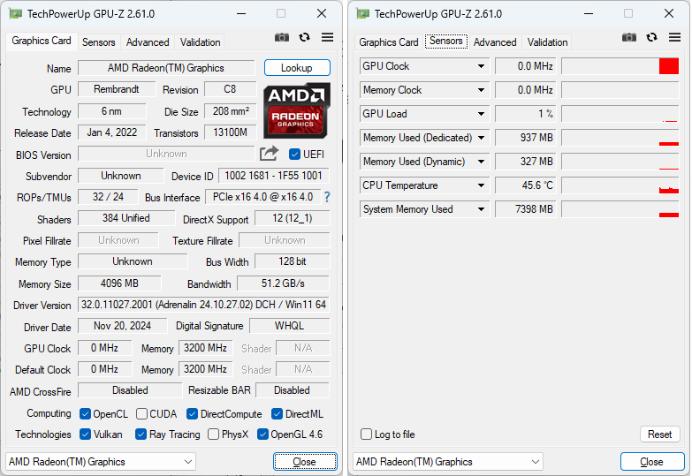Image resolution: width=692 pixels, height=476 pixels.
Task: Open the GPU Load sensor dropdown
Action: coord(481,114)
